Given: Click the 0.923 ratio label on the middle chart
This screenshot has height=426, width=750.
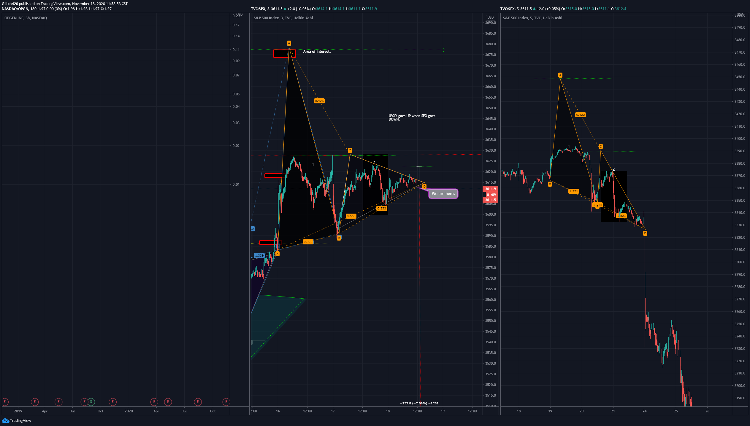Looking at the screenshot, I should (308, 242).
